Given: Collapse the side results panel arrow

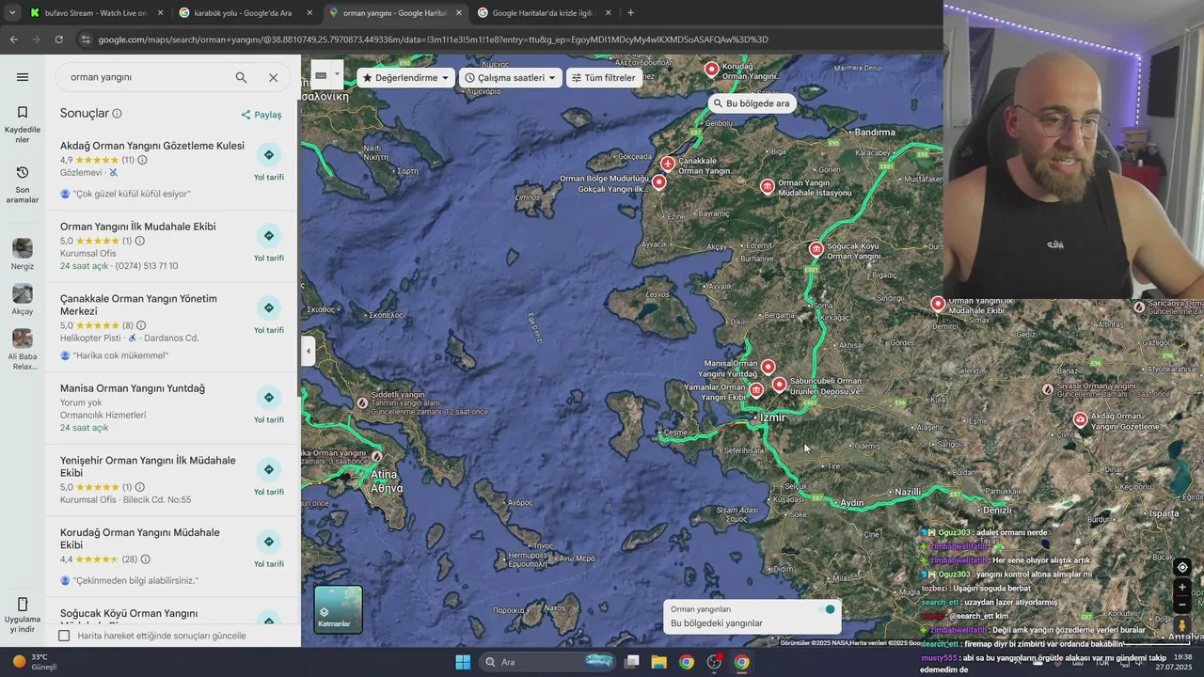Looking at the screenshot, I should [x=309, y=351].
